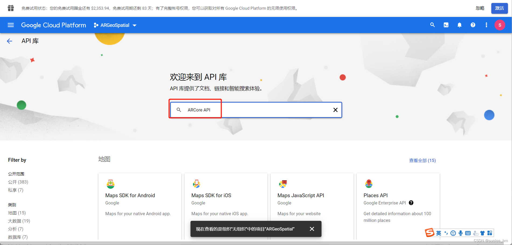Filter by category 地图 (15)

pyautogui.click(x=17, y=213)
